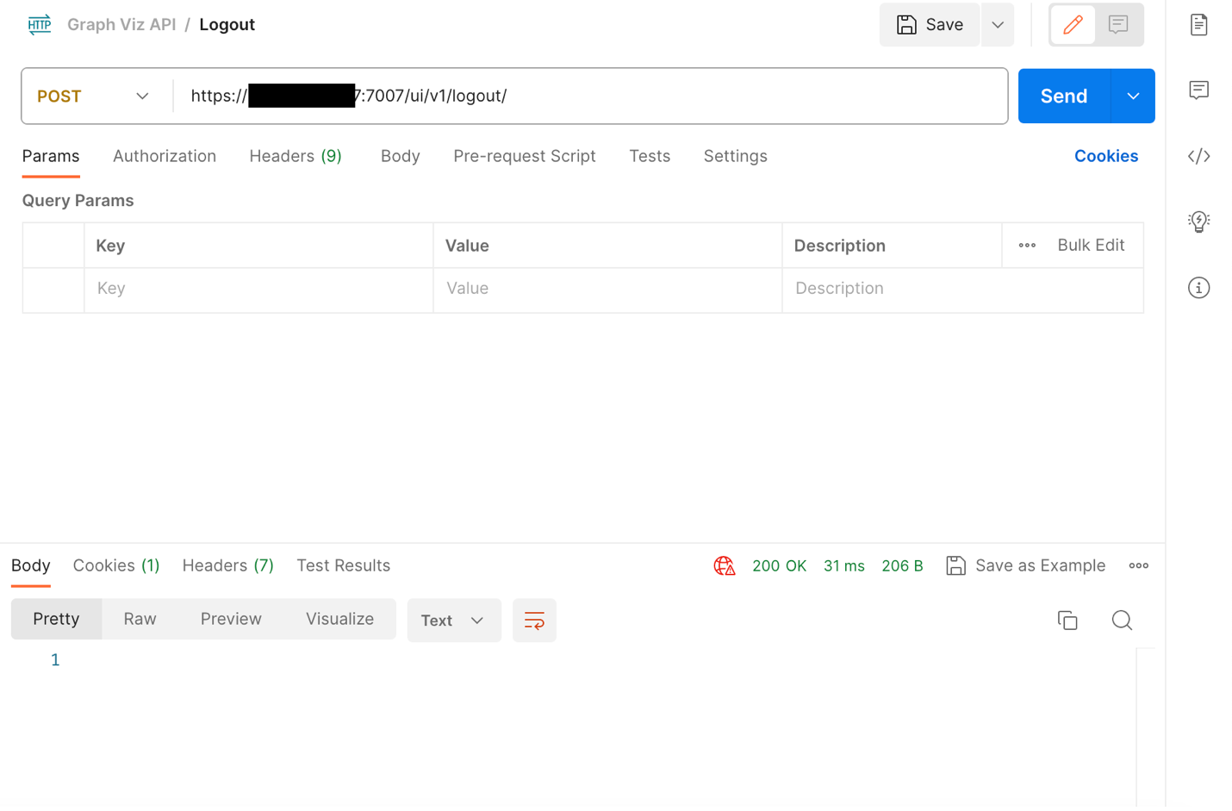This screenshot has width=1232, height=811.
Task: Open the Comments panel from the right sidebar
Action: click(1198, 89)
